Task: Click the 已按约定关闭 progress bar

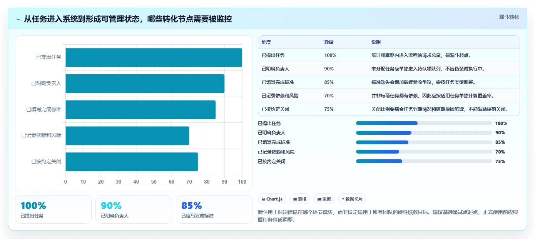Action: [424, 161]
